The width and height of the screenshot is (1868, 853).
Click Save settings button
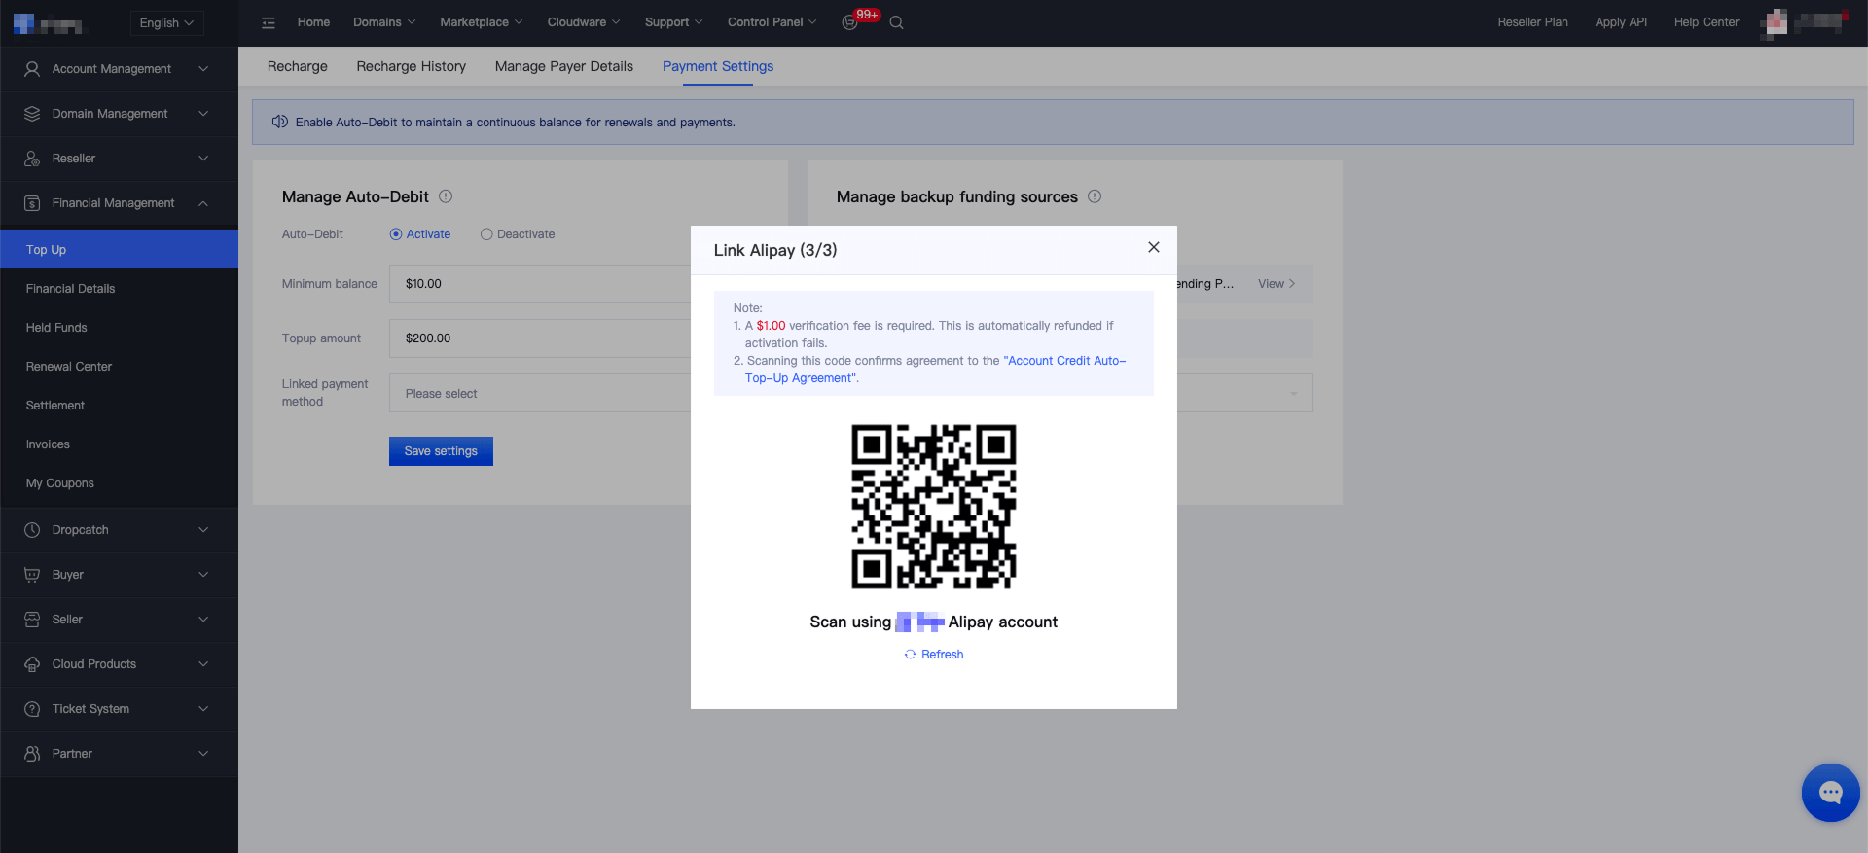pos(441,451)
